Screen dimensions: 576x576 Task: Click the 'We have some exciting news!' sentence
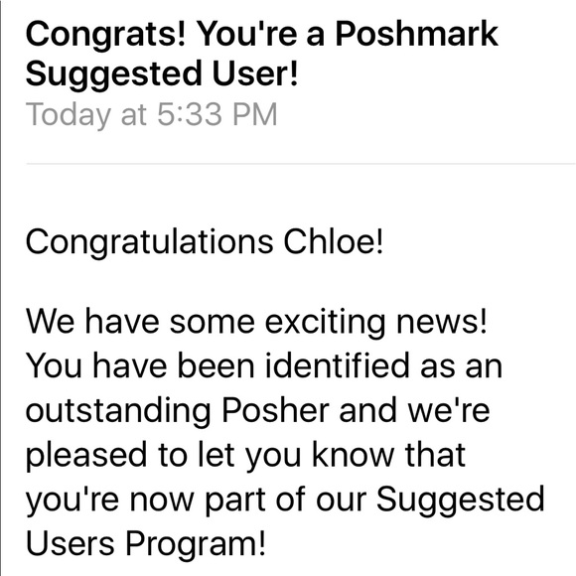coord(256,323)
